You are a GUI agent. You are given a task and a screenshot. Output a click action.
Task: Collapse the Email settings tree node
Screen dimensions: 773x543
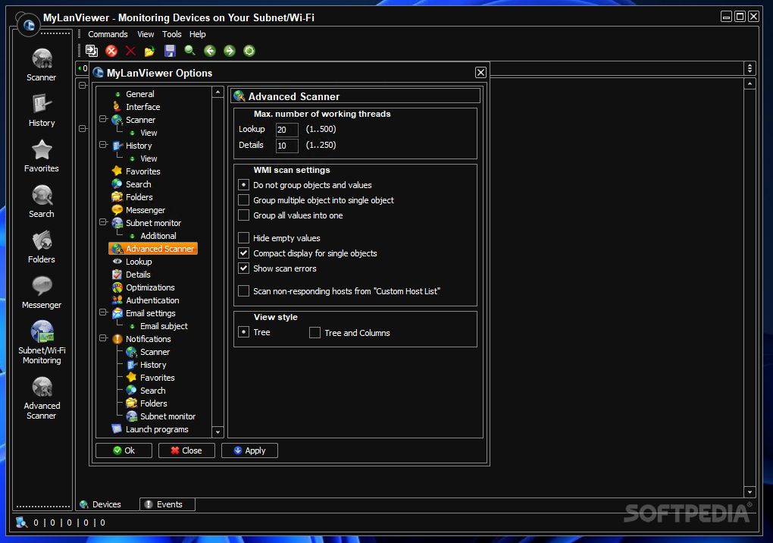[x=103, y=312]
